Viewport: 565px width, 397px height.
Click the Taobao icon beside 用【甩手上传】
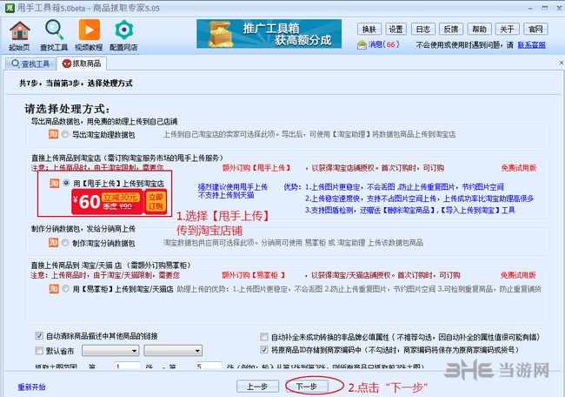[55, 183]
